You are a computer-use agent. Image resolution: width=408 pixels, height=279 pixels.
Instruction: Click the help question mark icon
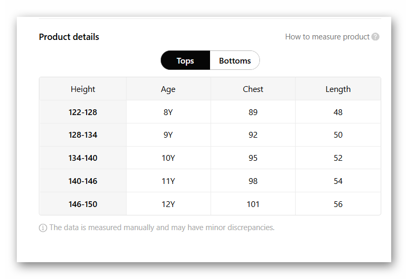[x=375, y=37]
